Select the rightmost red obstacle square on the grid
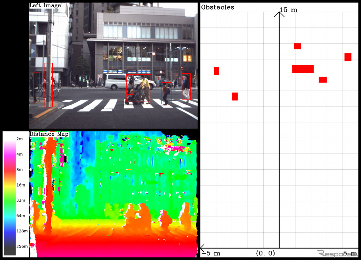This screenshot has height=261, width=362. pyautogui.click(x=348, y=57)
